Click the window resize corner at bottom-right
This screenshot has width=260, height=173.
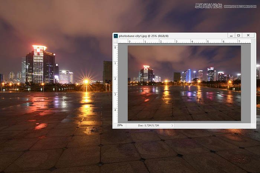pyautogui.click(x=253, y=126)
